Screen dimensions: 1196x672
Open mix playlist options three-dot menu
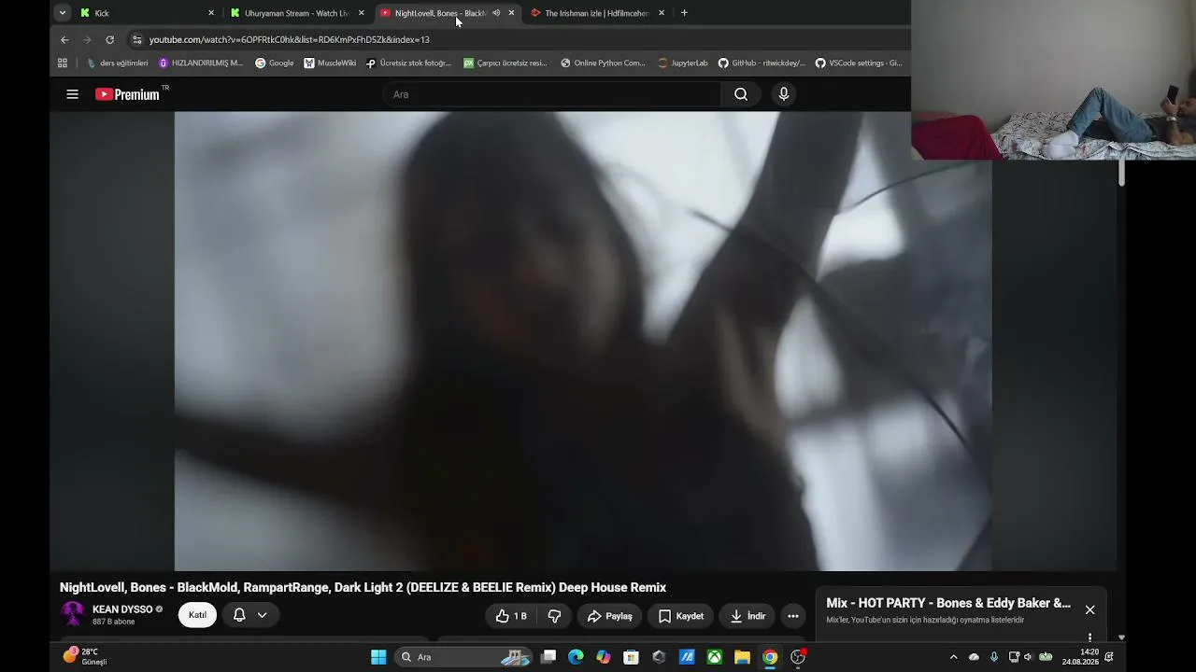1089,637
